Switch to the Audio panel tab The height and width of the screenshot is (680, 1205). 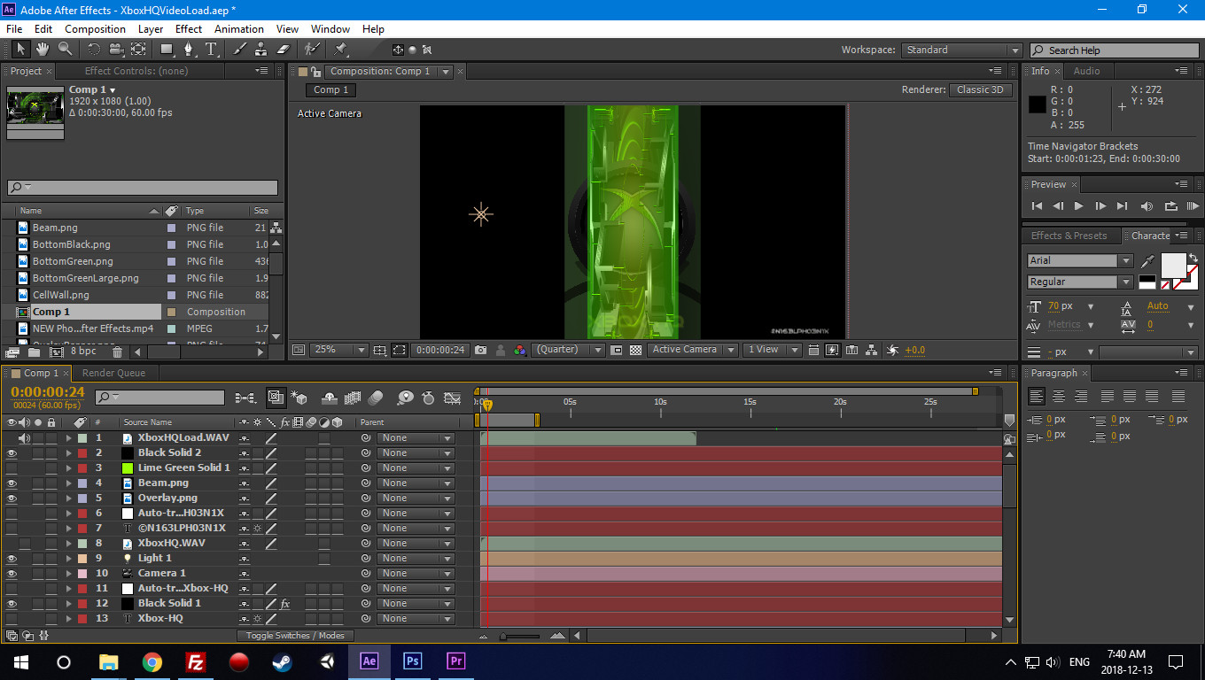pyautogui.click(x=1086, y=71)
